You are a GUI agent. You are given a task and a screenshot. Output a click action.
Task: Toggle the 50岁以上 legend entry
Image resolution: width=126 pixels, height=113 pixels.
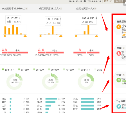click(x=84, y=70)
